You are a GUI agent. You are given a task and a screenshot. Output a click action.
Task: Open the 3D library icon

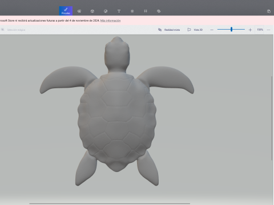click(159, 11)
